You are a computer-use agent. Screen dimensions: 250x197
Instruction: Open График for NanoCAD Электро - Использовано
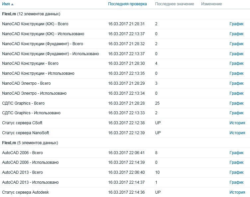tap(236, 93)
